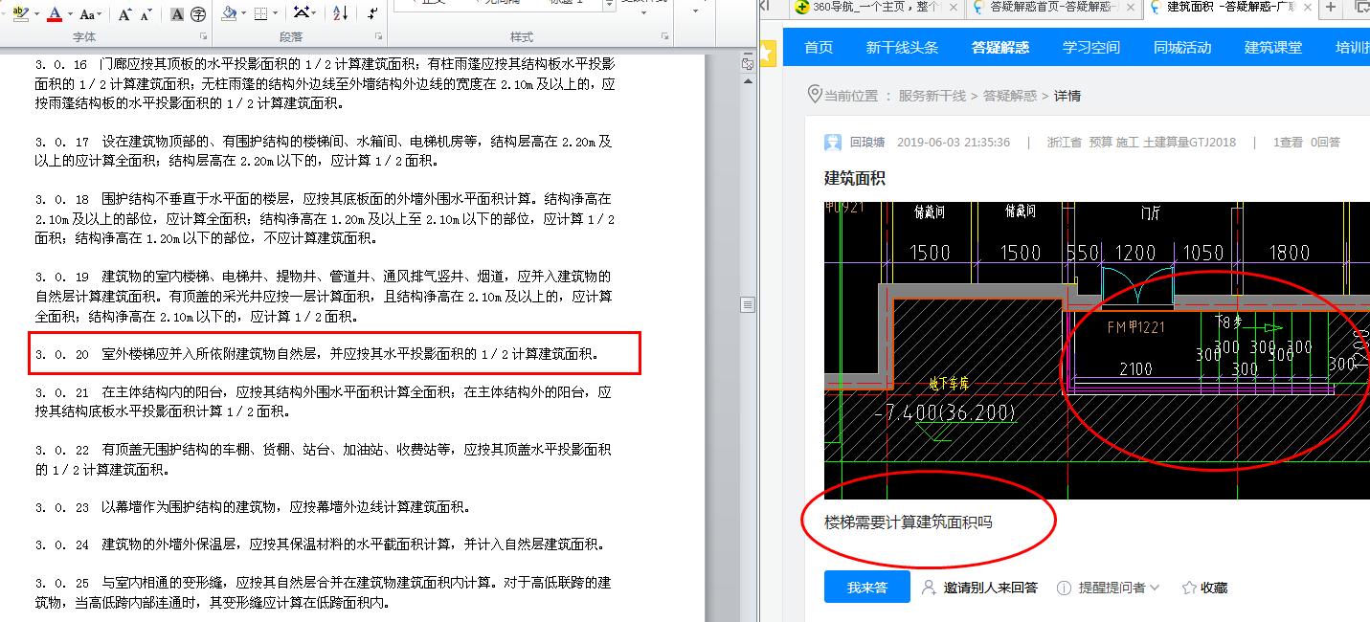Open the font color dropdown arrow
This screenshot has height=622, width=1370.
point(69,14)
